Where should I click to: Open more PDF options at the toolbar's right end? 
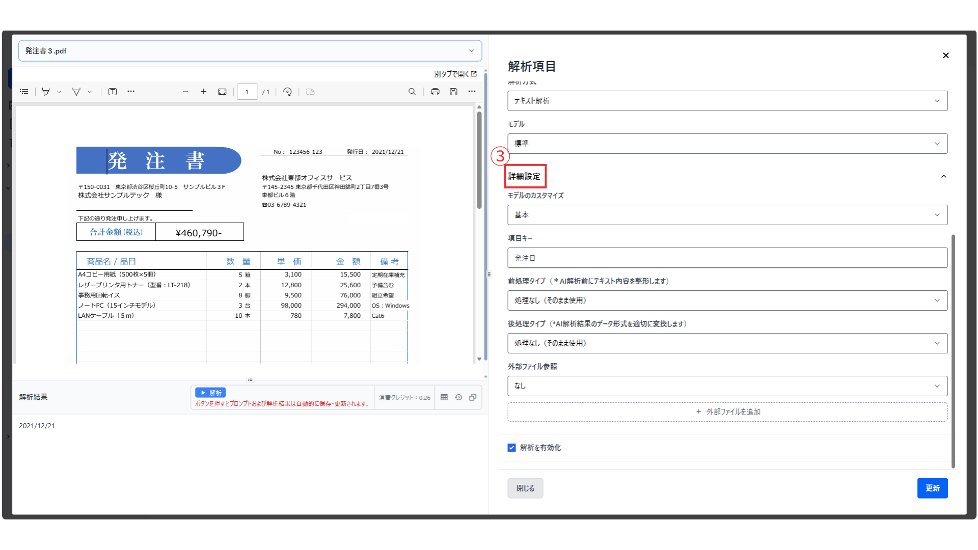472,92
